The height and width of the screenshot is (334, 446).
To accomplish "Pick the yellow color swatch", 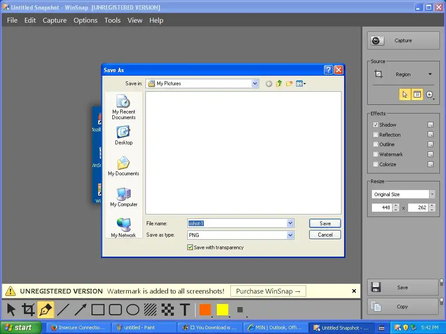I will tap(223, 310).
